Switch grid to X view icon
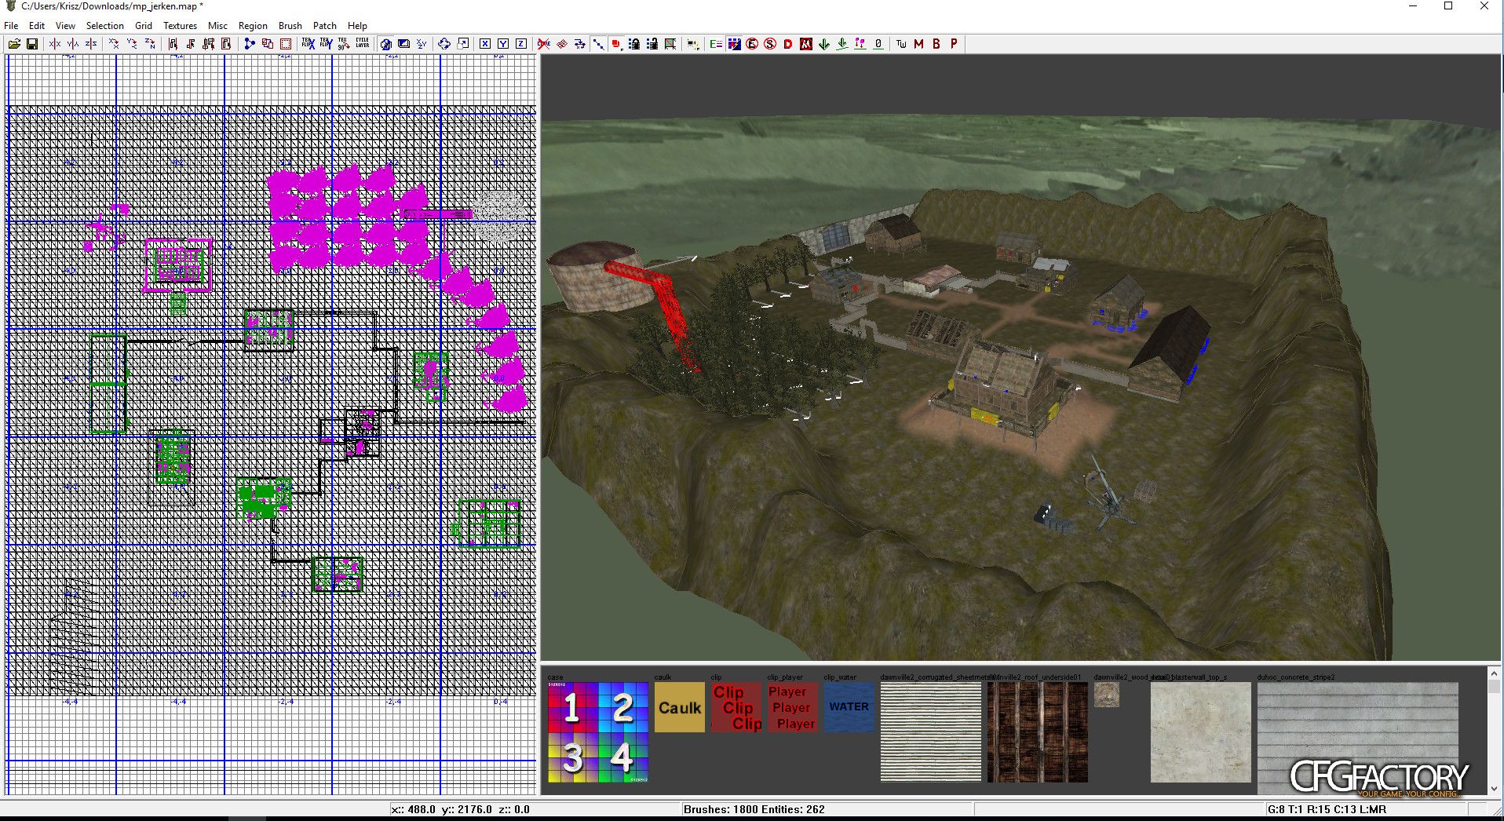 [485, 44]
